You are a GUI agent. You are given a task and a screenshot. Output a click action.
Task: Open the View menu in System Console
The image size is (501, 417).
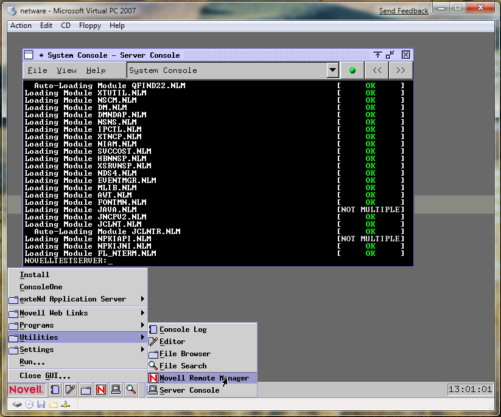tap(66, 71)
